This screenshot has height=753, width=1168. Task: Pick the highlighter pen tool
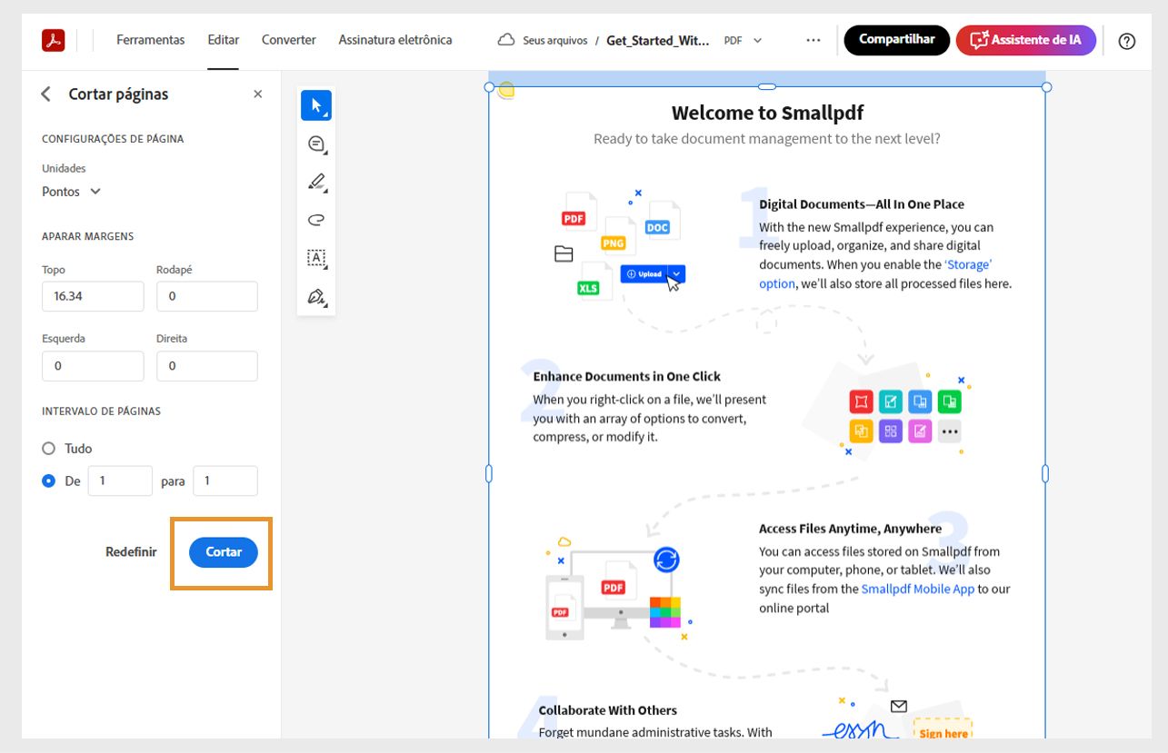316,182
